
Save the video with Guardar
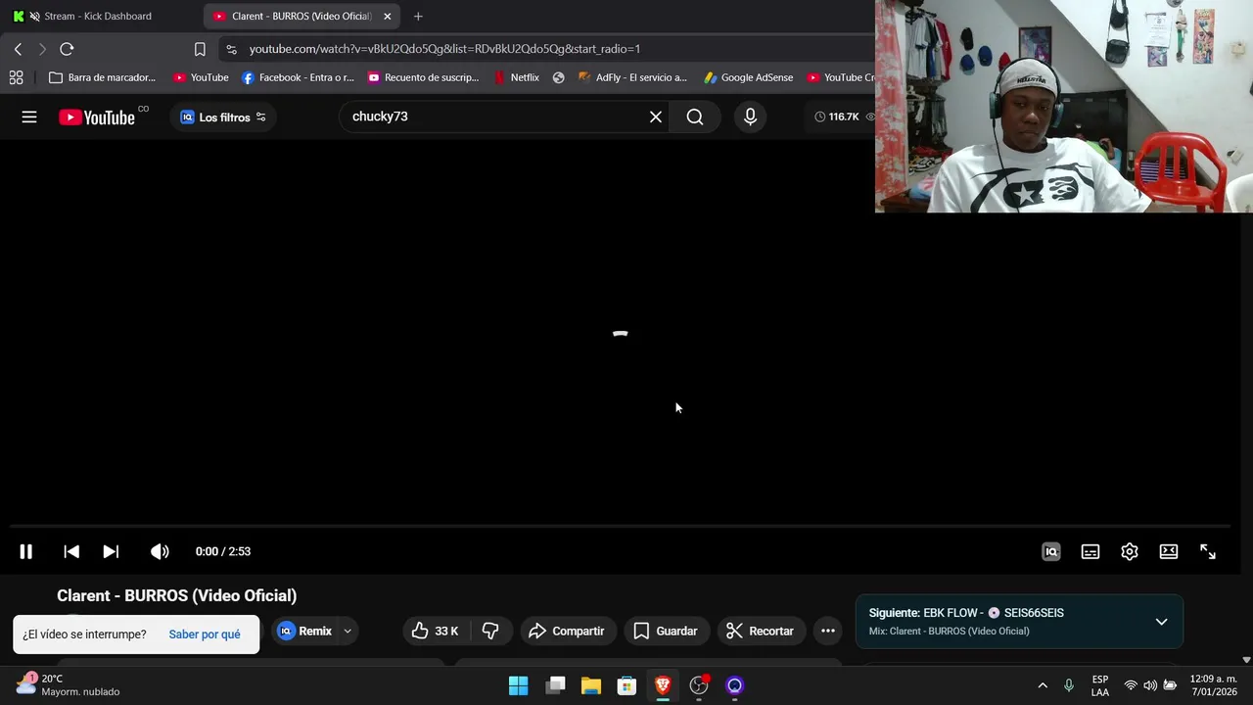tap(666, 632)
